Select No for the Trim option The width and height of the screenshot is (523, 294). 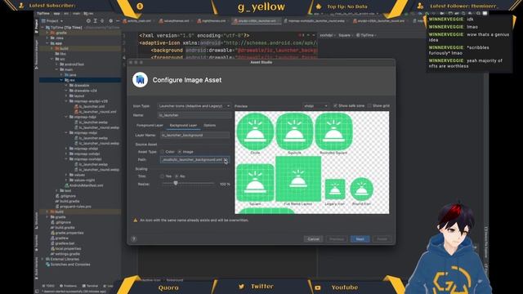tap(177, 176)
